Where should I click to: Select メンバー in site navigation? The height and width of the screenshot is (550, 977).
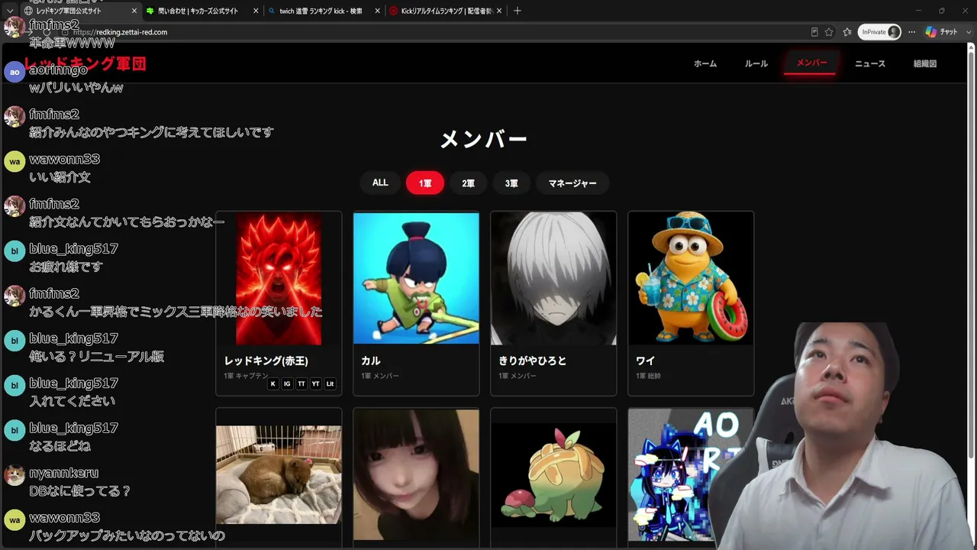pos(811,63)
